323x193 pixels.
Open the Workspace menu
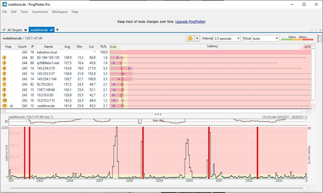pyautogui.click(x=60, y=12)
